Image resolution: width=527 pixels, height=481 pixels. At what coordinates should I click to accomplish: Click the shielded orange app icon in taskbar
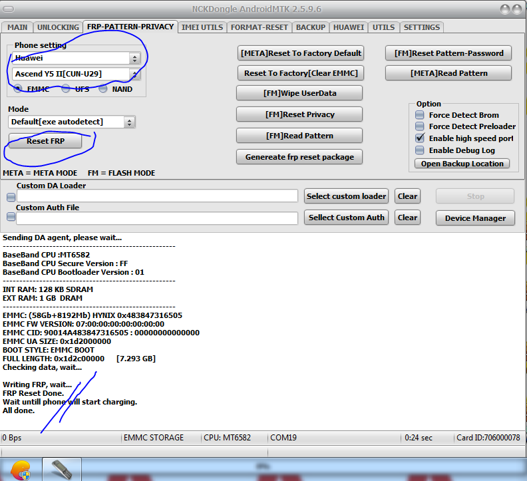coord(21,470)
